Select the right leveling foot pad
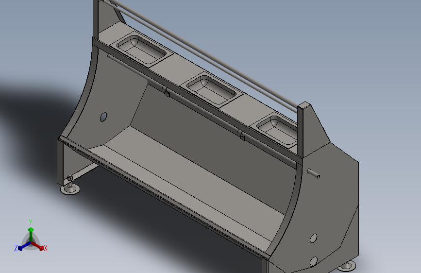Image resolution: width=421 pixels, height=273 pixels. point(347,266)
